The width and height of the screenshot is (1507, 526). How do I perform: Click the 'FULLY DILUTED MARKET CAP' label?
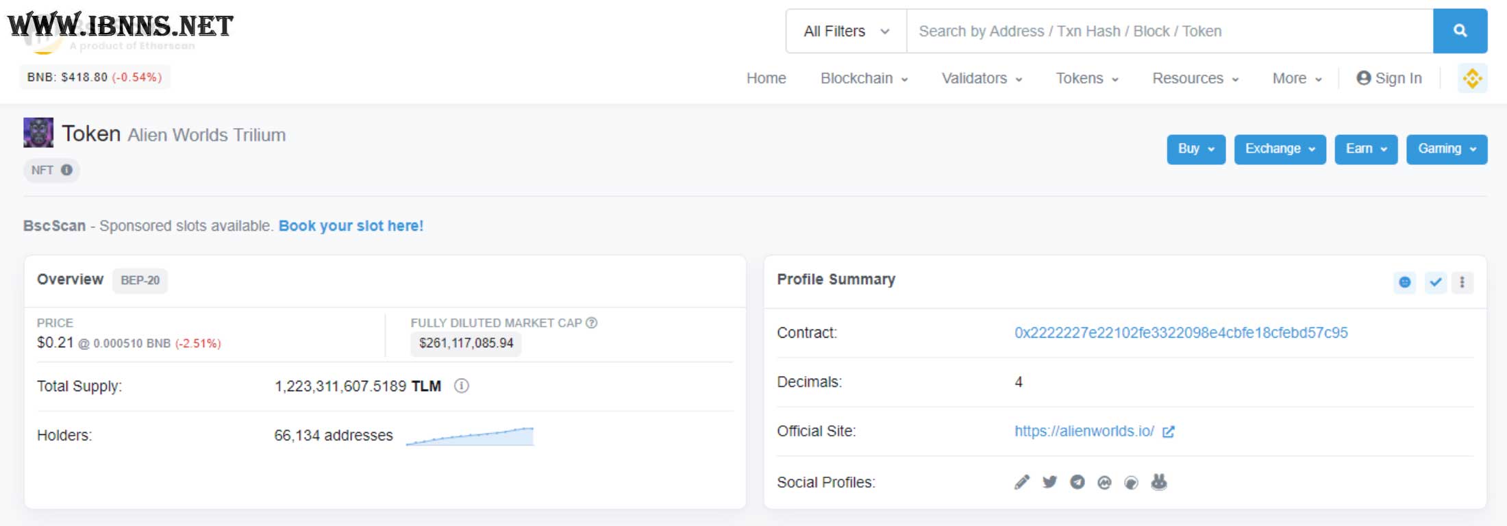click(497, 323)
